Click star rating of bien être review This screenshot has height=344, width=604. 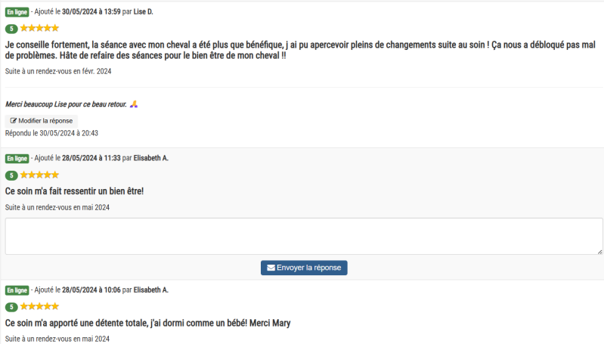39,175
